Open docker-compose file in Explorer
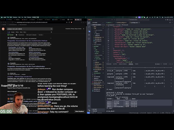This screenshot has height=130, width=174. click(x=98, y=82)
